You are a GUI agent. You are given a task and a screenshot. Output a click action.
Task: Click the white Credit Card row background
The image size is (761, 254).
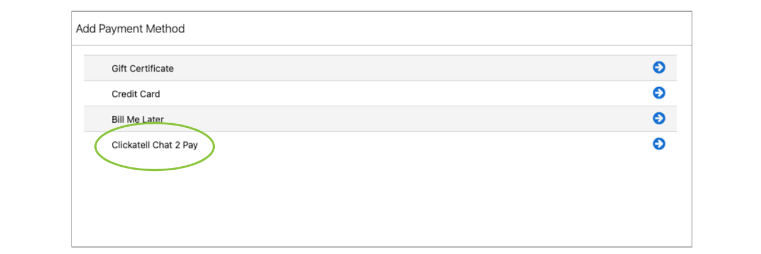pyautogui.click(x=380, y=94)
